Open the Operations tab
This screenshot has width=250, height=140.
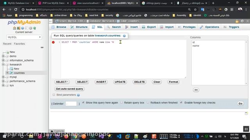[209, 27]
